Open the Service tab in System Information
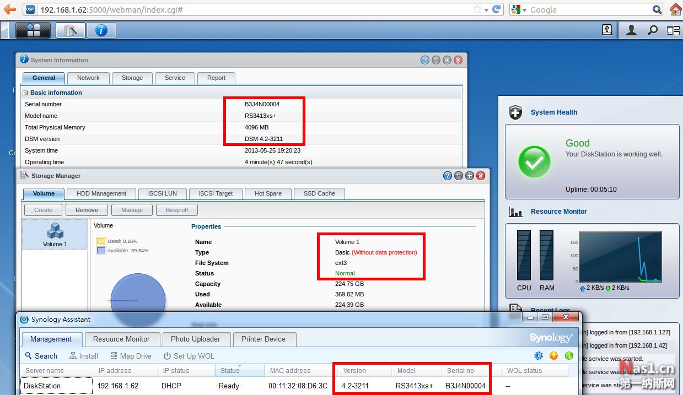 175,78
